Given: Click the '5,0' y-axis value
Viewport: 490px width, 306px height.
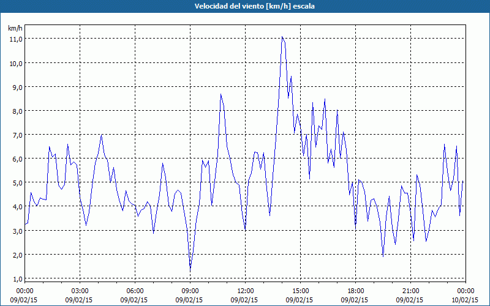Looking at the screenshot, I should point(18,182).
